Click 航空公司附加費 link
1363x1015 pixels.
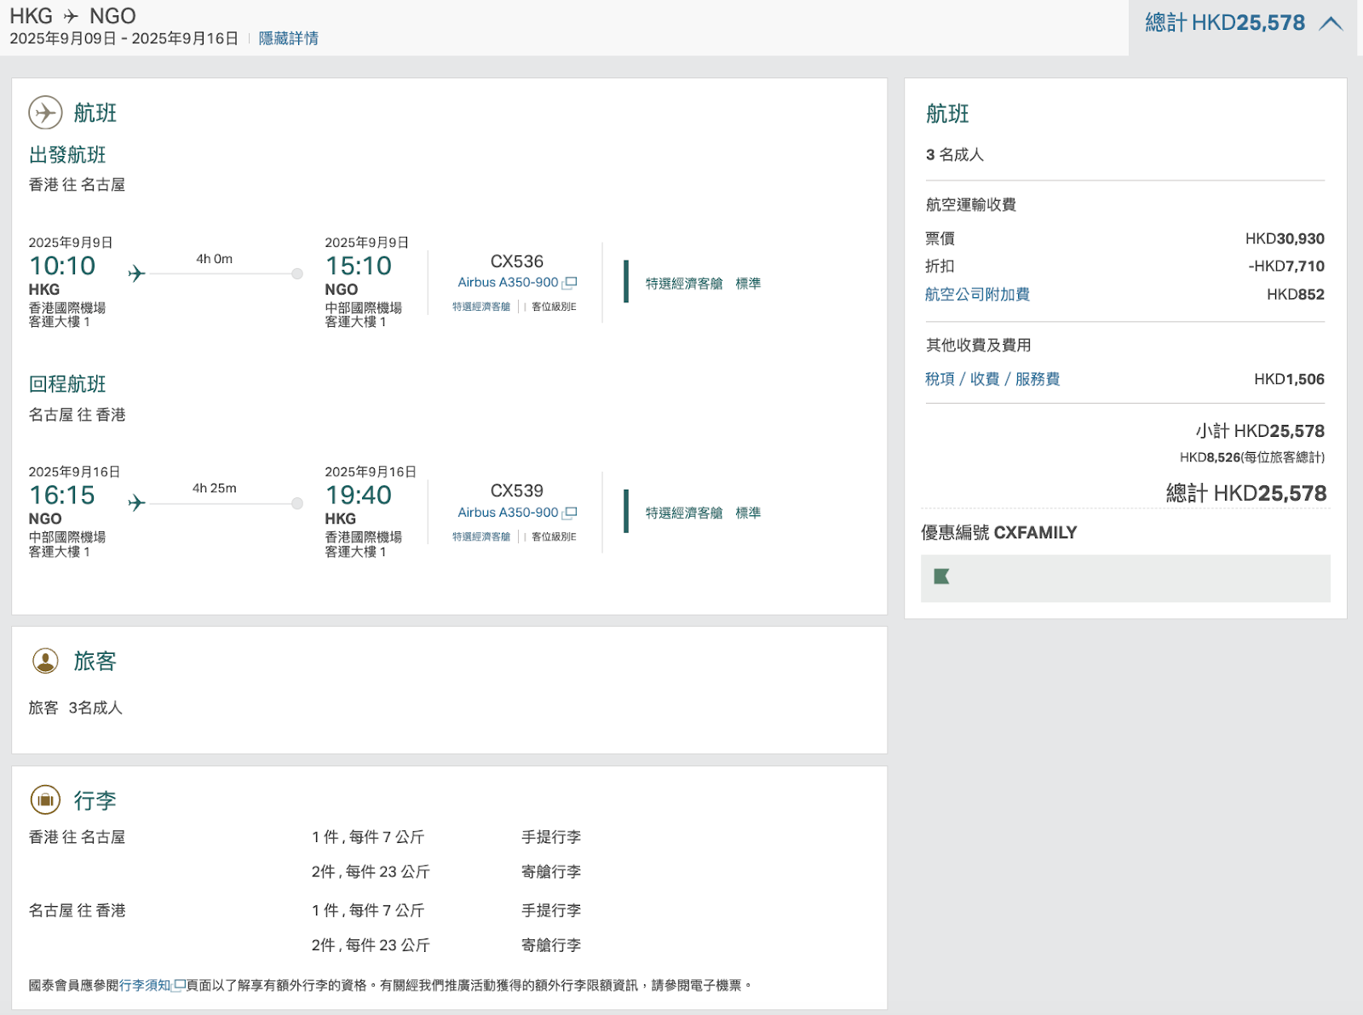coord(977,295)
